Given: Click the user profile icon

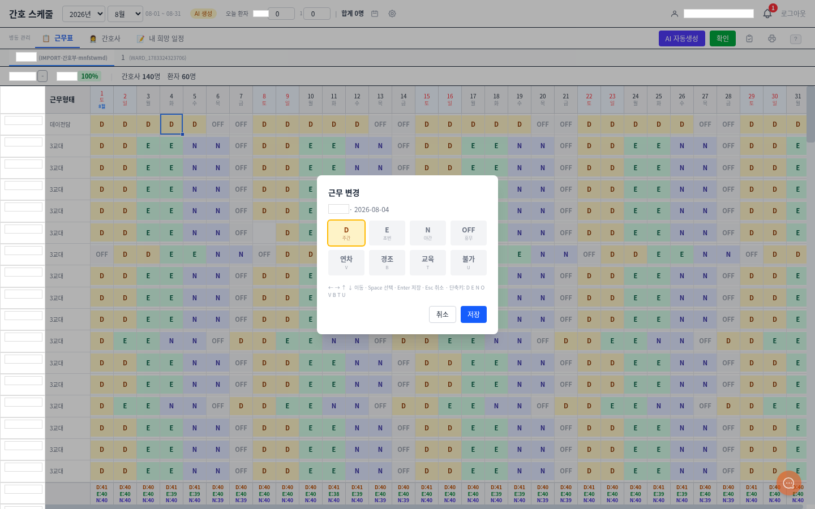Looking at the screenshot, I should coord(675,14).
